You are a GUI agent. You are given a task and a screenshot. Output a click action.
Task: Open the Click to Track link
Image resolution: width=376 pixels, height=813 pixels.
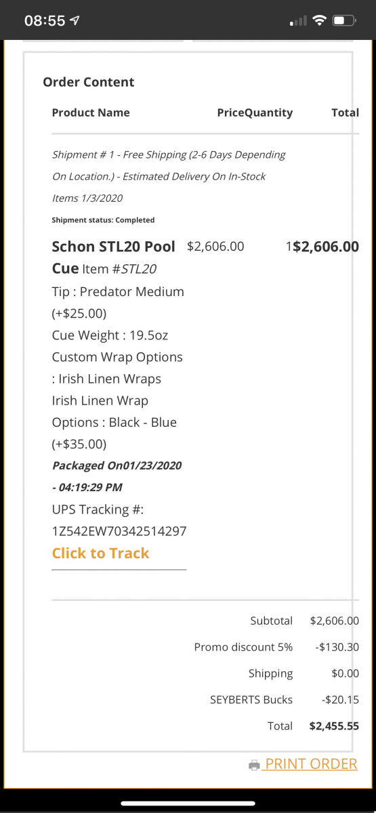(100, 553)
